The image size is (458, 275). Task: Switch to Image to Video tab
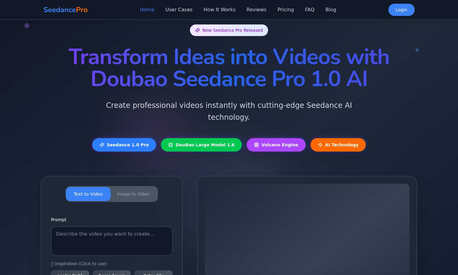pos(133,194)
